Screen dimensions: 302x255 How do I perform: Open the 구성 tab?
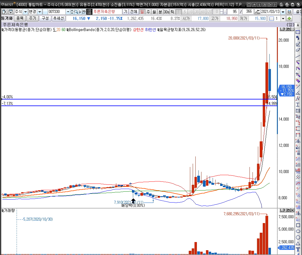click(45, 18)
